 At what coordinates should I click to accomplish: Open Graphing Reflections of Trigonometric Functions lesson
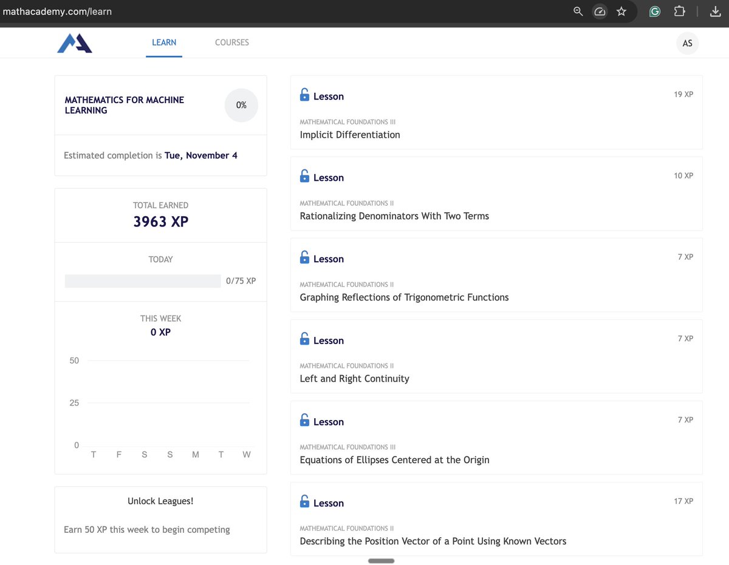click(x=496, y=275)
